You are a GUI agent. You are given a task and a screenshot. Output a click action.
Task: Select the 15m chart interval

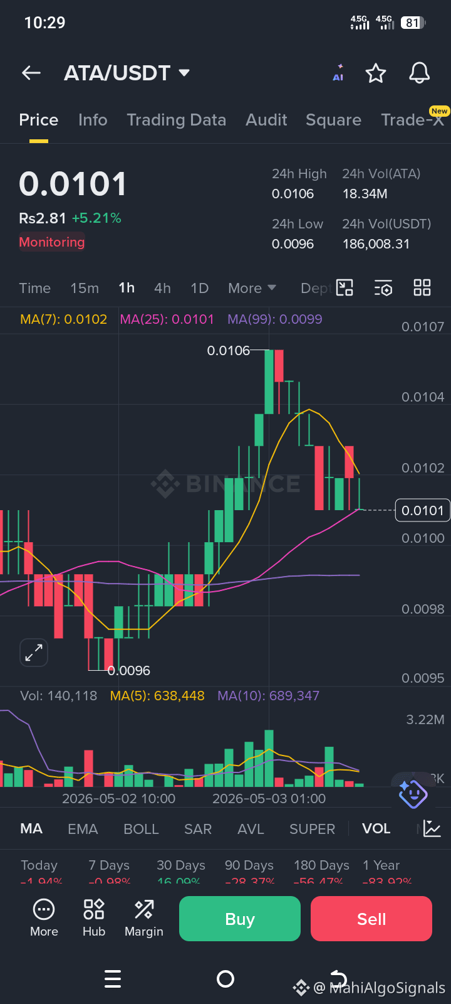point(85,288)
